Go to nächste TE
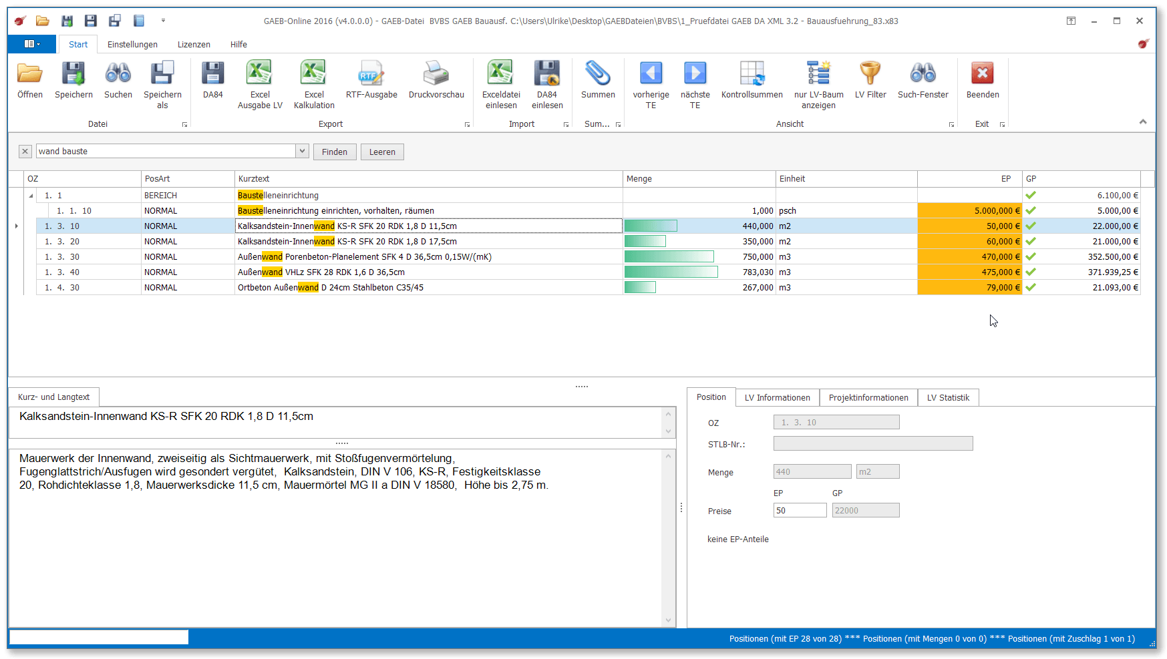 (x=695, y=73)
